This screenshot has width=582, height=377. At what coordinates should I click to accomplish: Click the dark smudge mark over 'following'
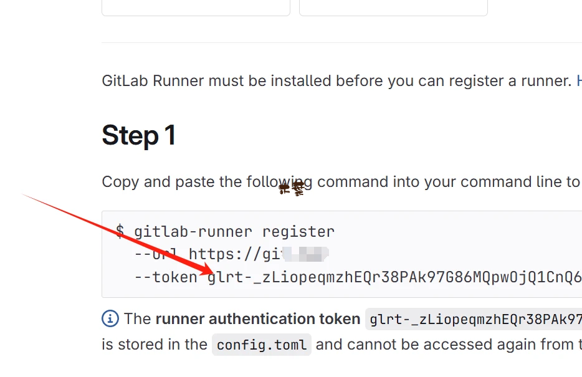292,188
